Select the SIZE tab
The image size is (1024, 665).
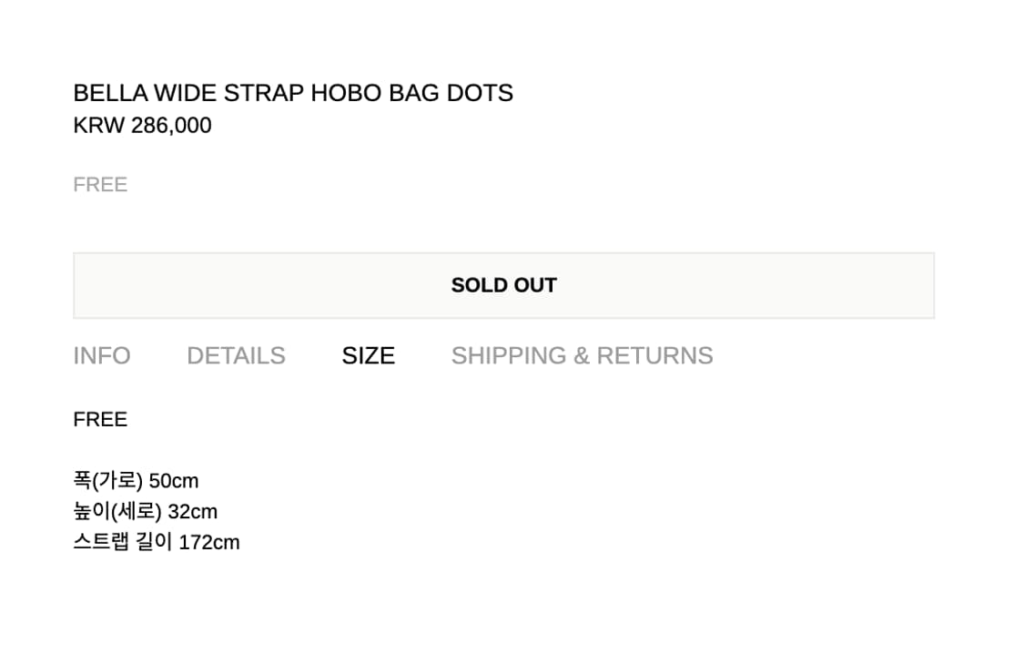[x=368, y=355]
